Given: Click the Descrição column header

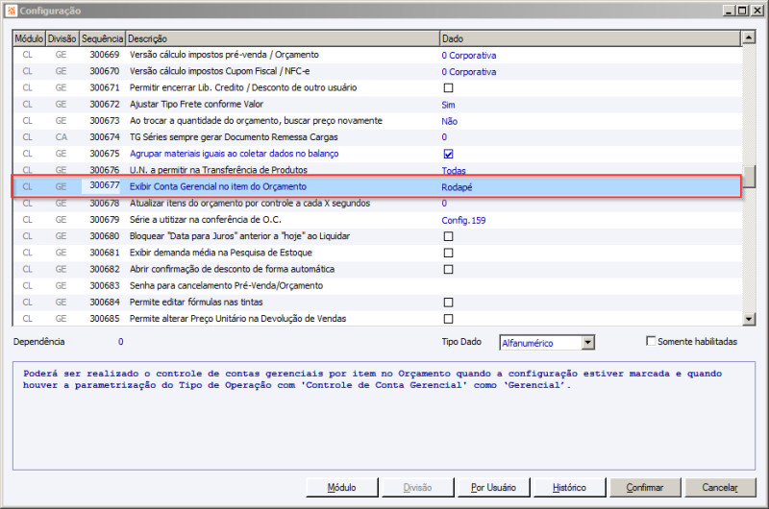Looking at the screenshot, I should (x=283, y=38).
